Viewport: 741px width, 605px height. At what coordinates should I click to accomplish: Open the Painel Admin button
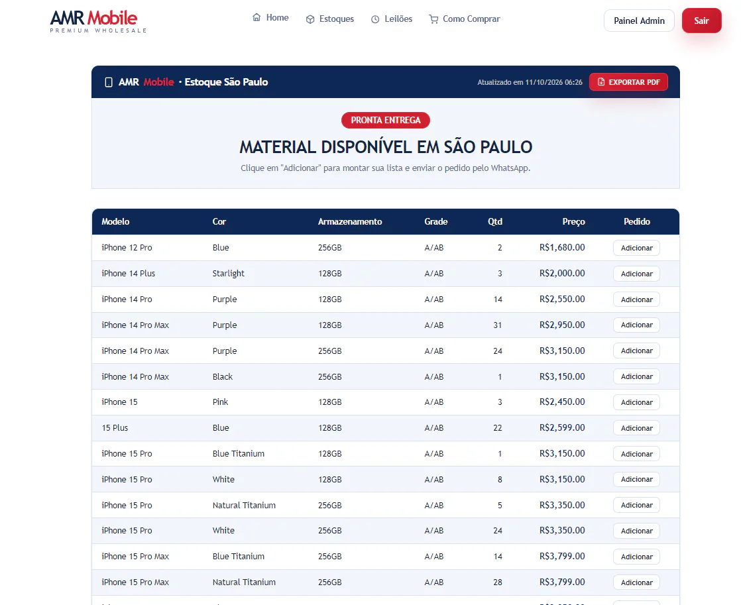coord(639,21)
